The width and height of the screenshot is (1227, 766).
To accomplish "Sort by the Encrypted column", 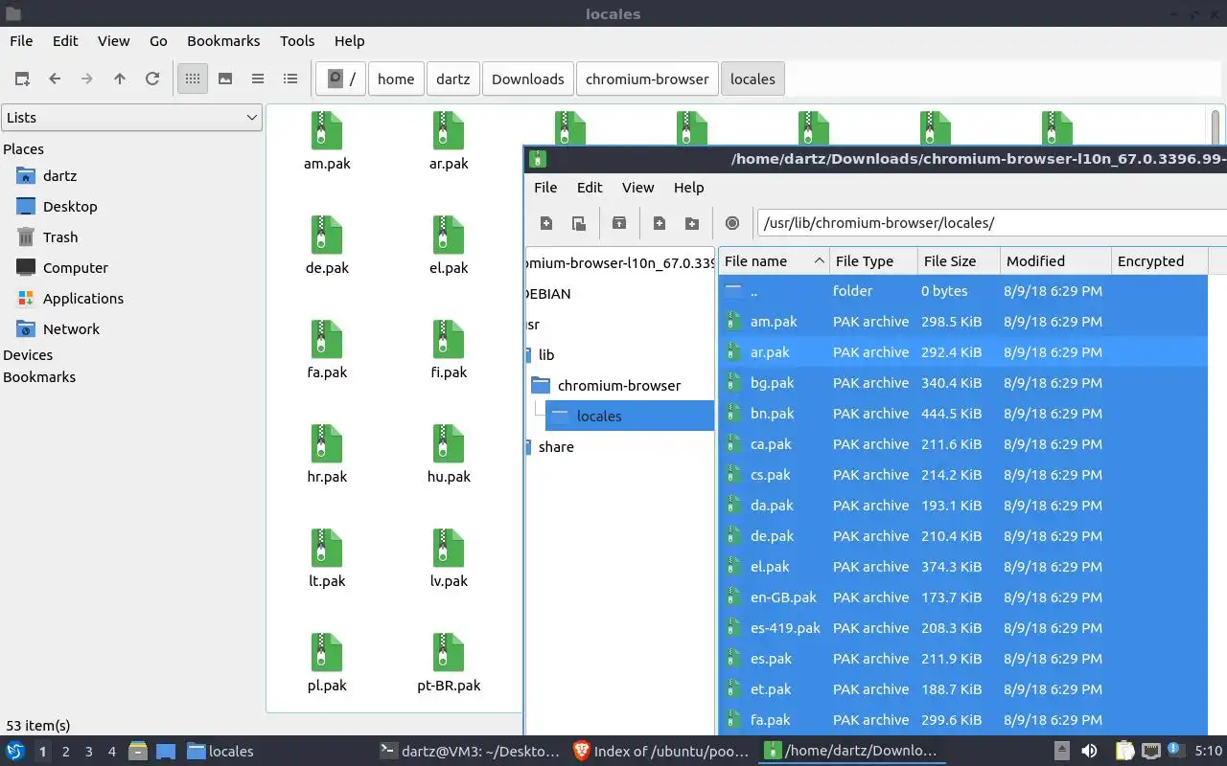I will [x=1160, y=261].
